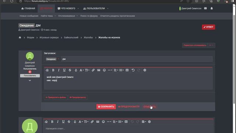236x133 pixels.
Task: Open thread options ellipsis next to unwatch button
Action: [211, 45]
